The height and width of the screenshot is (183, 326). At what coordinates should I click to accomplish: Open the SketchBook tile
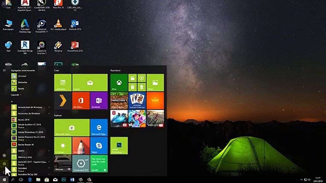click(x=81, y=146)
